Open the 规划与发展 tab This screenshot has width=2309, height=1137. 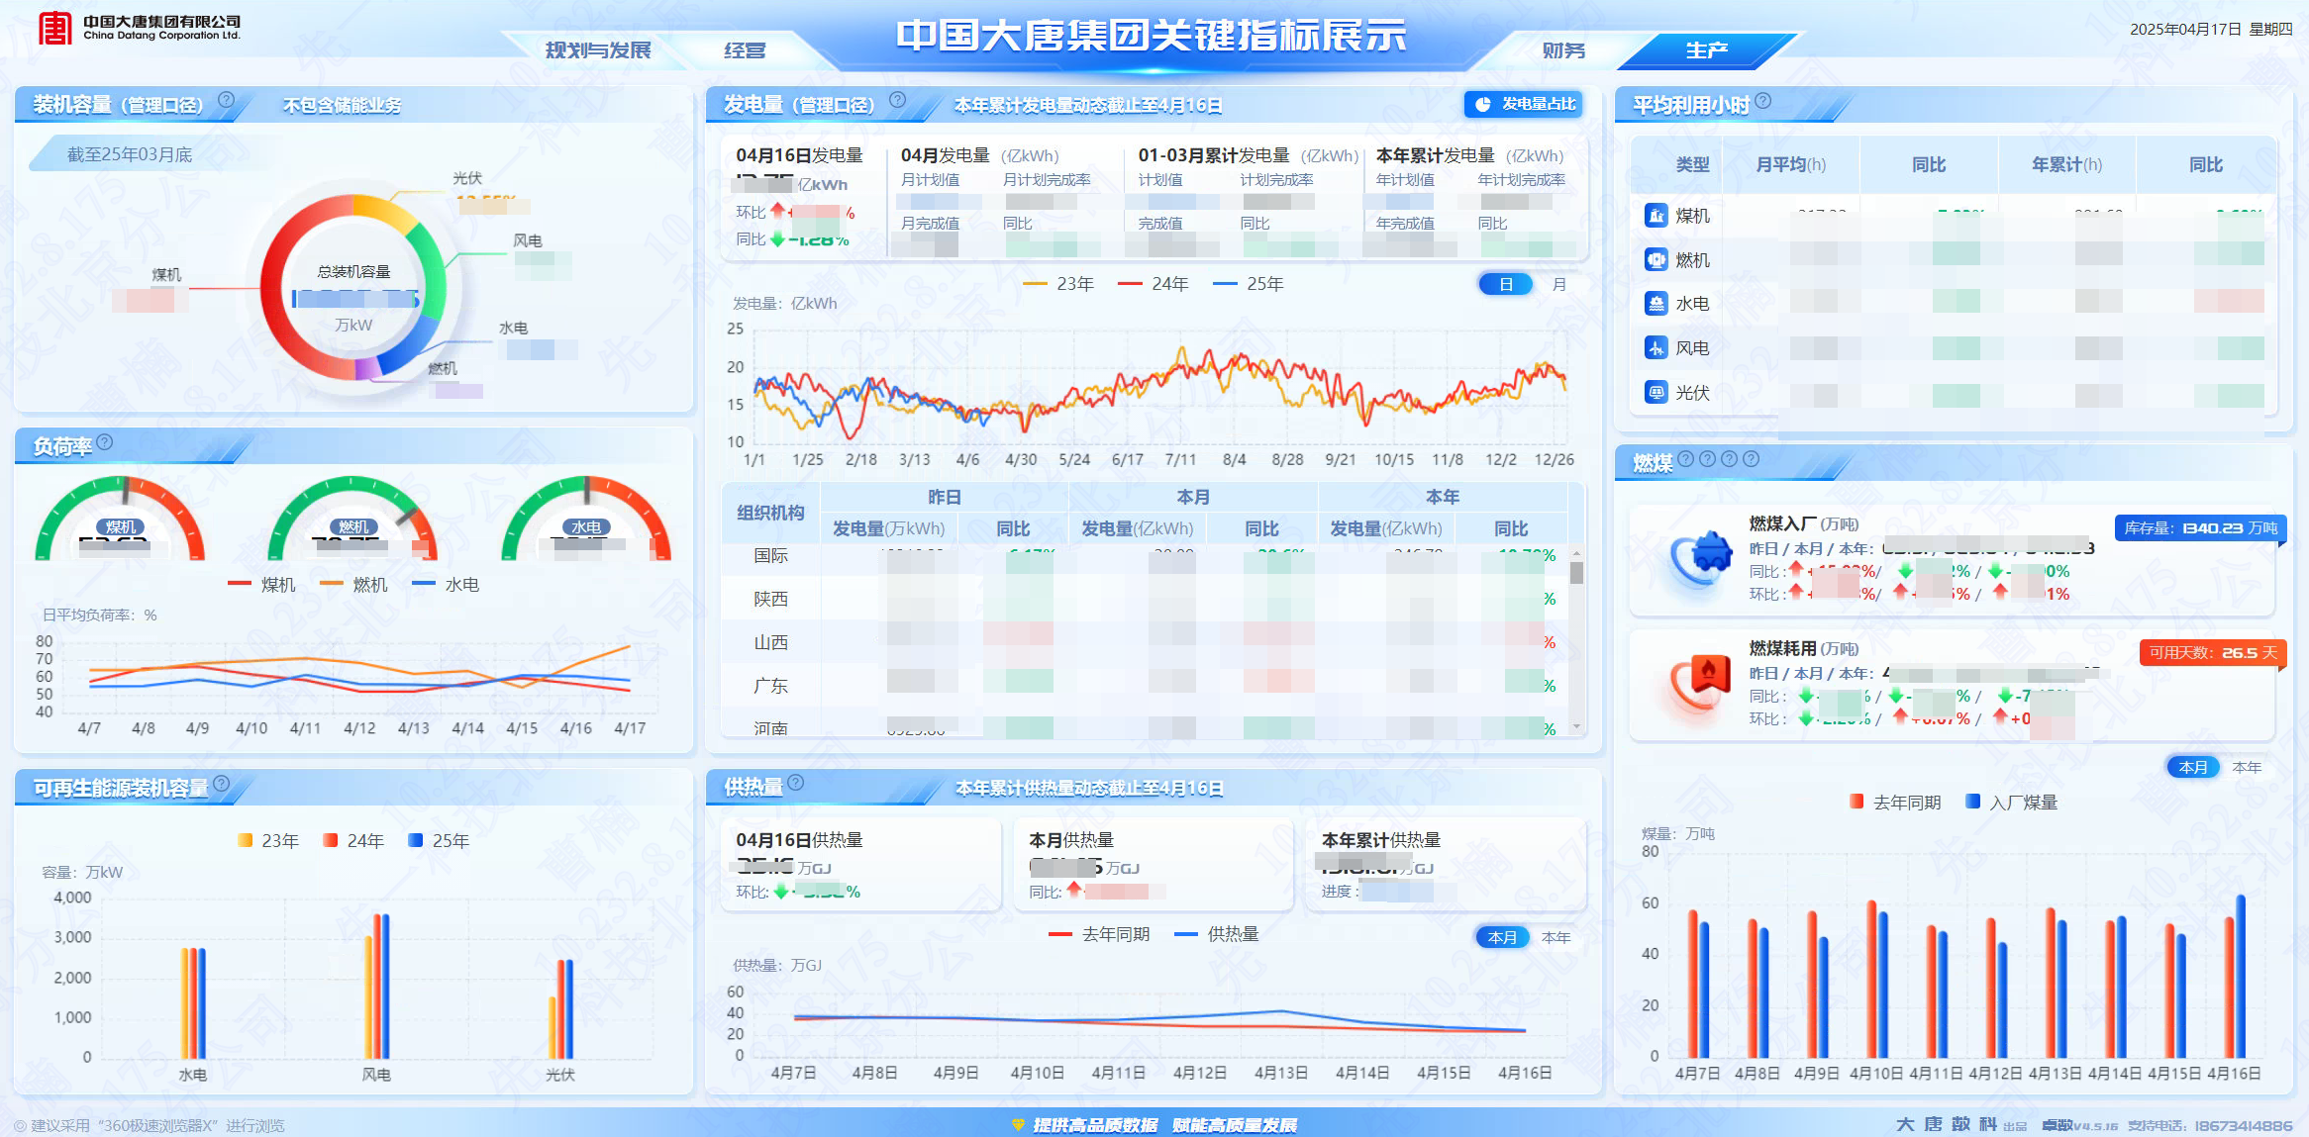pyautogui.click(x=598, y=50)
